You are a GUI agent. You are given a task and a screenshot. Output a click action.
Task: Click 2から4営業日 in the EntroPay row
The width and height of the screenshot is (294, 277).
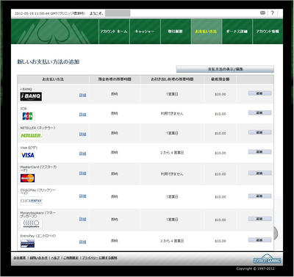[172, 241]
